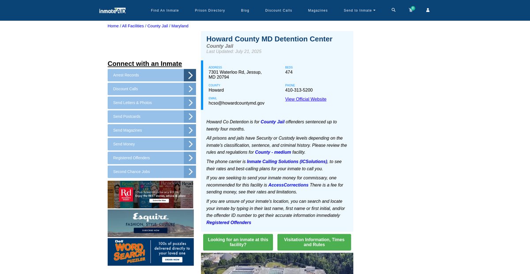Screen dimensions: 530x274
Task: Follow the Maryland breadcrumb link
Action: (x=180, y=26)
